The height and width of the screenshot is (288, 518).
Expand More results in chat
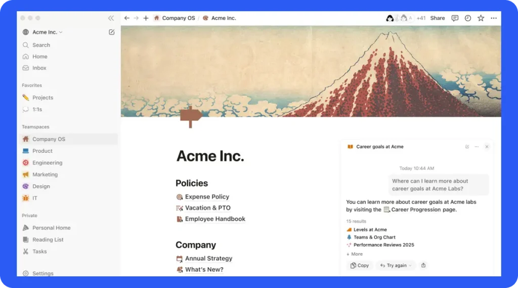pyautogui.click(x=355, y=254)
